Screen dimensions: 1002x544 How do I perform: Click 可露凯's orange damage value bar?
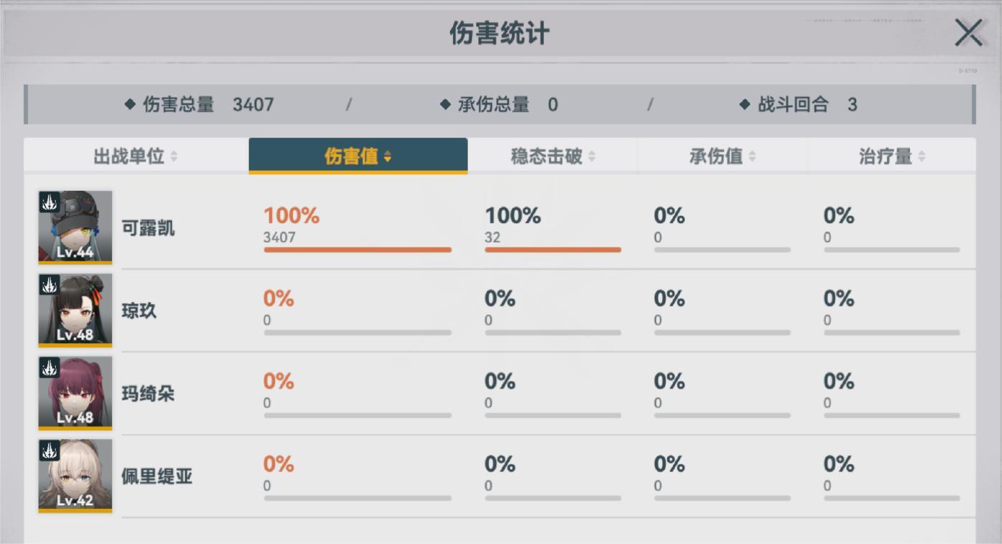(357, 250)
